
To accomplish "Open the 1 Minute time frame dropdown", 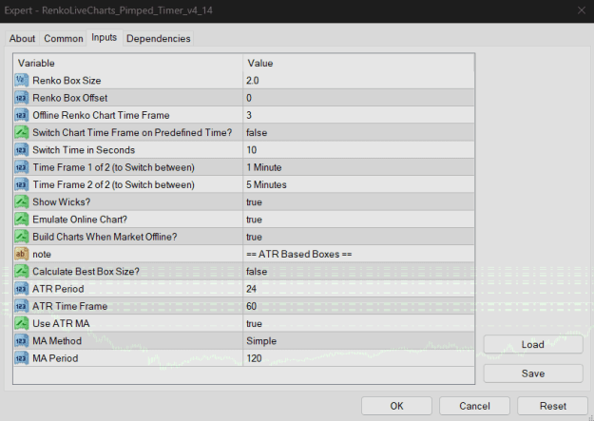I will pos(358,167).
